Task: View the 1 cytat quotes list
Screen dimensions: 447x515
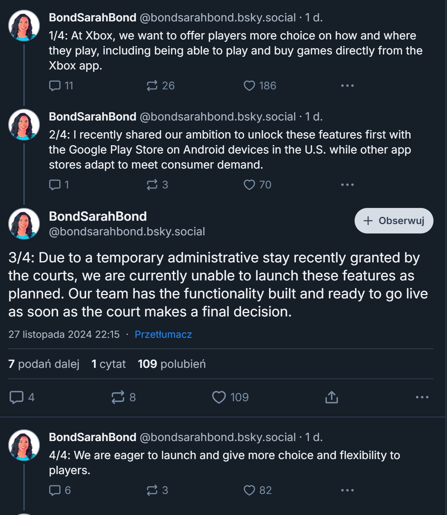Action: click(x=109, y=364)
